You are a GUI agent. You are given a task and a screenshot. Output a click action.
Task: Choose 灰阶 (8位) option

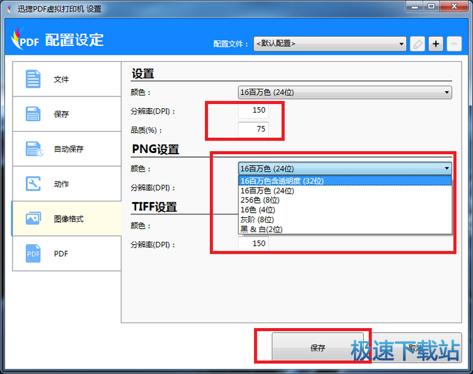pyautogui.click(x=345, y=220)
